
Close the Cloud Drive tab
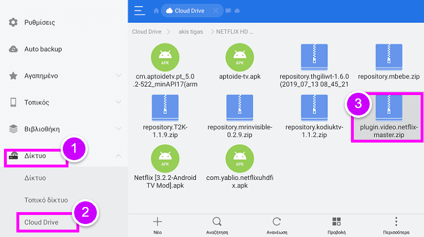(x=216, y=11)
